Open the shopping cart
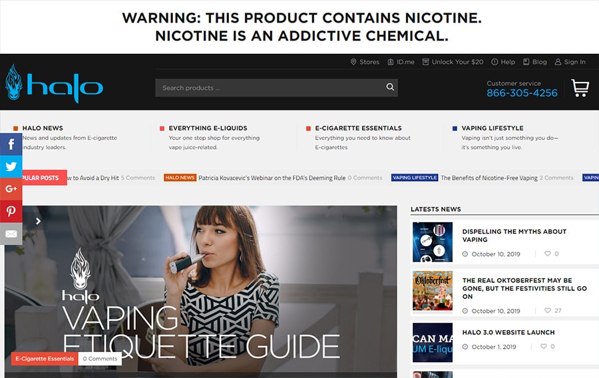Viewport: 599px width, 378px height. [580, 88]
